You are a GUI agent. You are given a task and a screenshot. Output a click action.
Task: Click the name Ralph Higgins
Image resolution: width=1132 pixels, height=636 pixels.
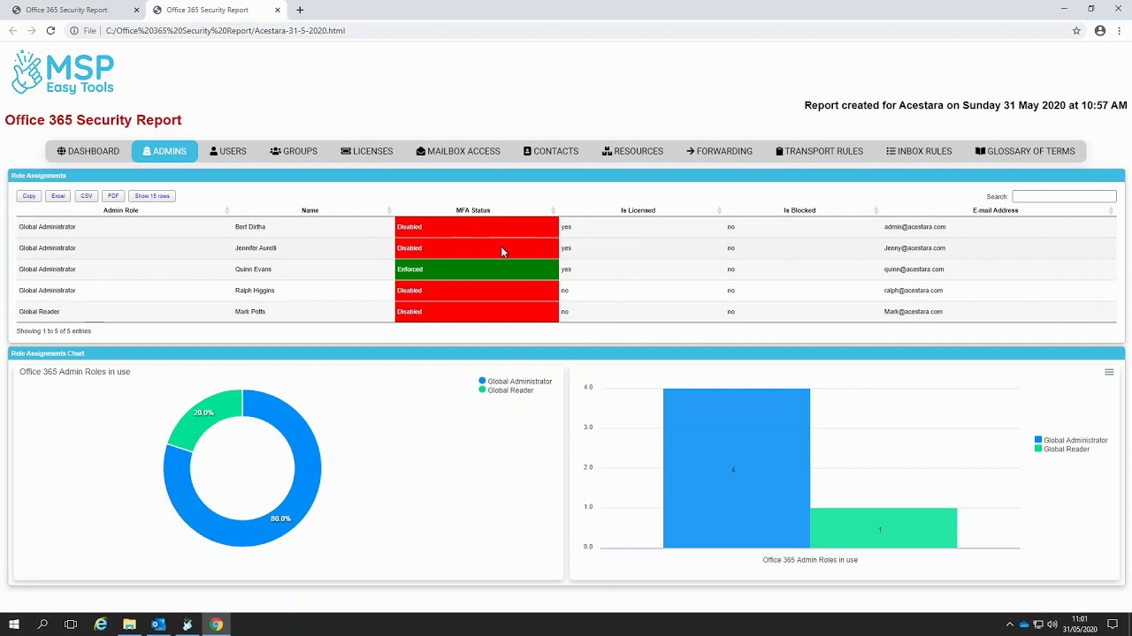click(255, 291)
